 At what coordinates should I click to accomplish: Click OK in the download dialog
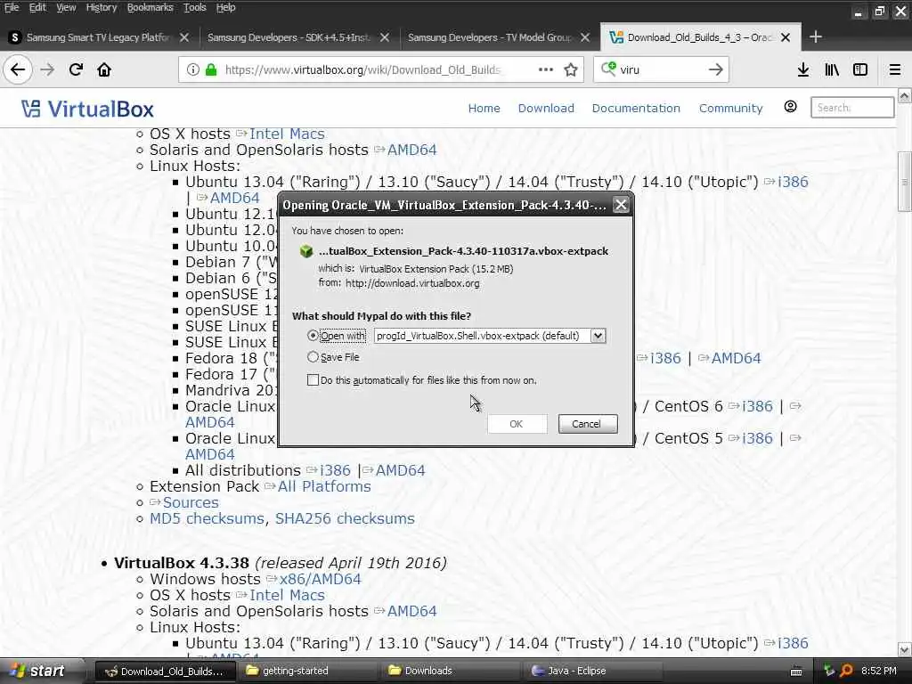coord(517,423)
